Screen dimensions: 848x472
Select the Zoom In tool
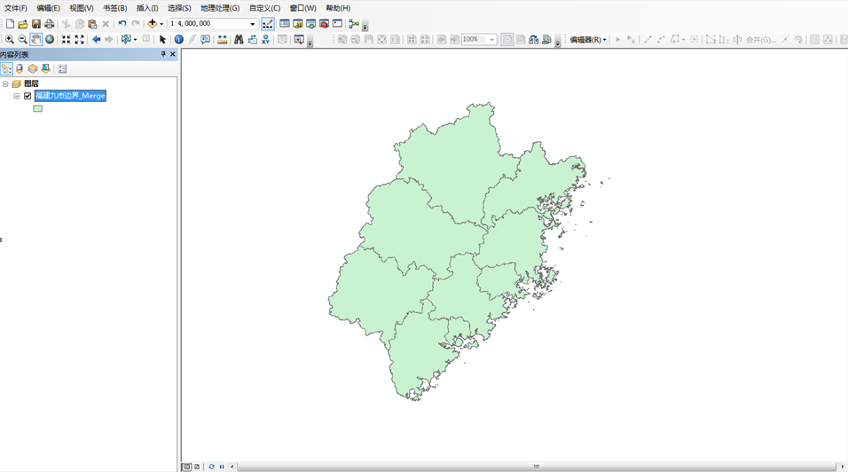click(x=9, y=39)
